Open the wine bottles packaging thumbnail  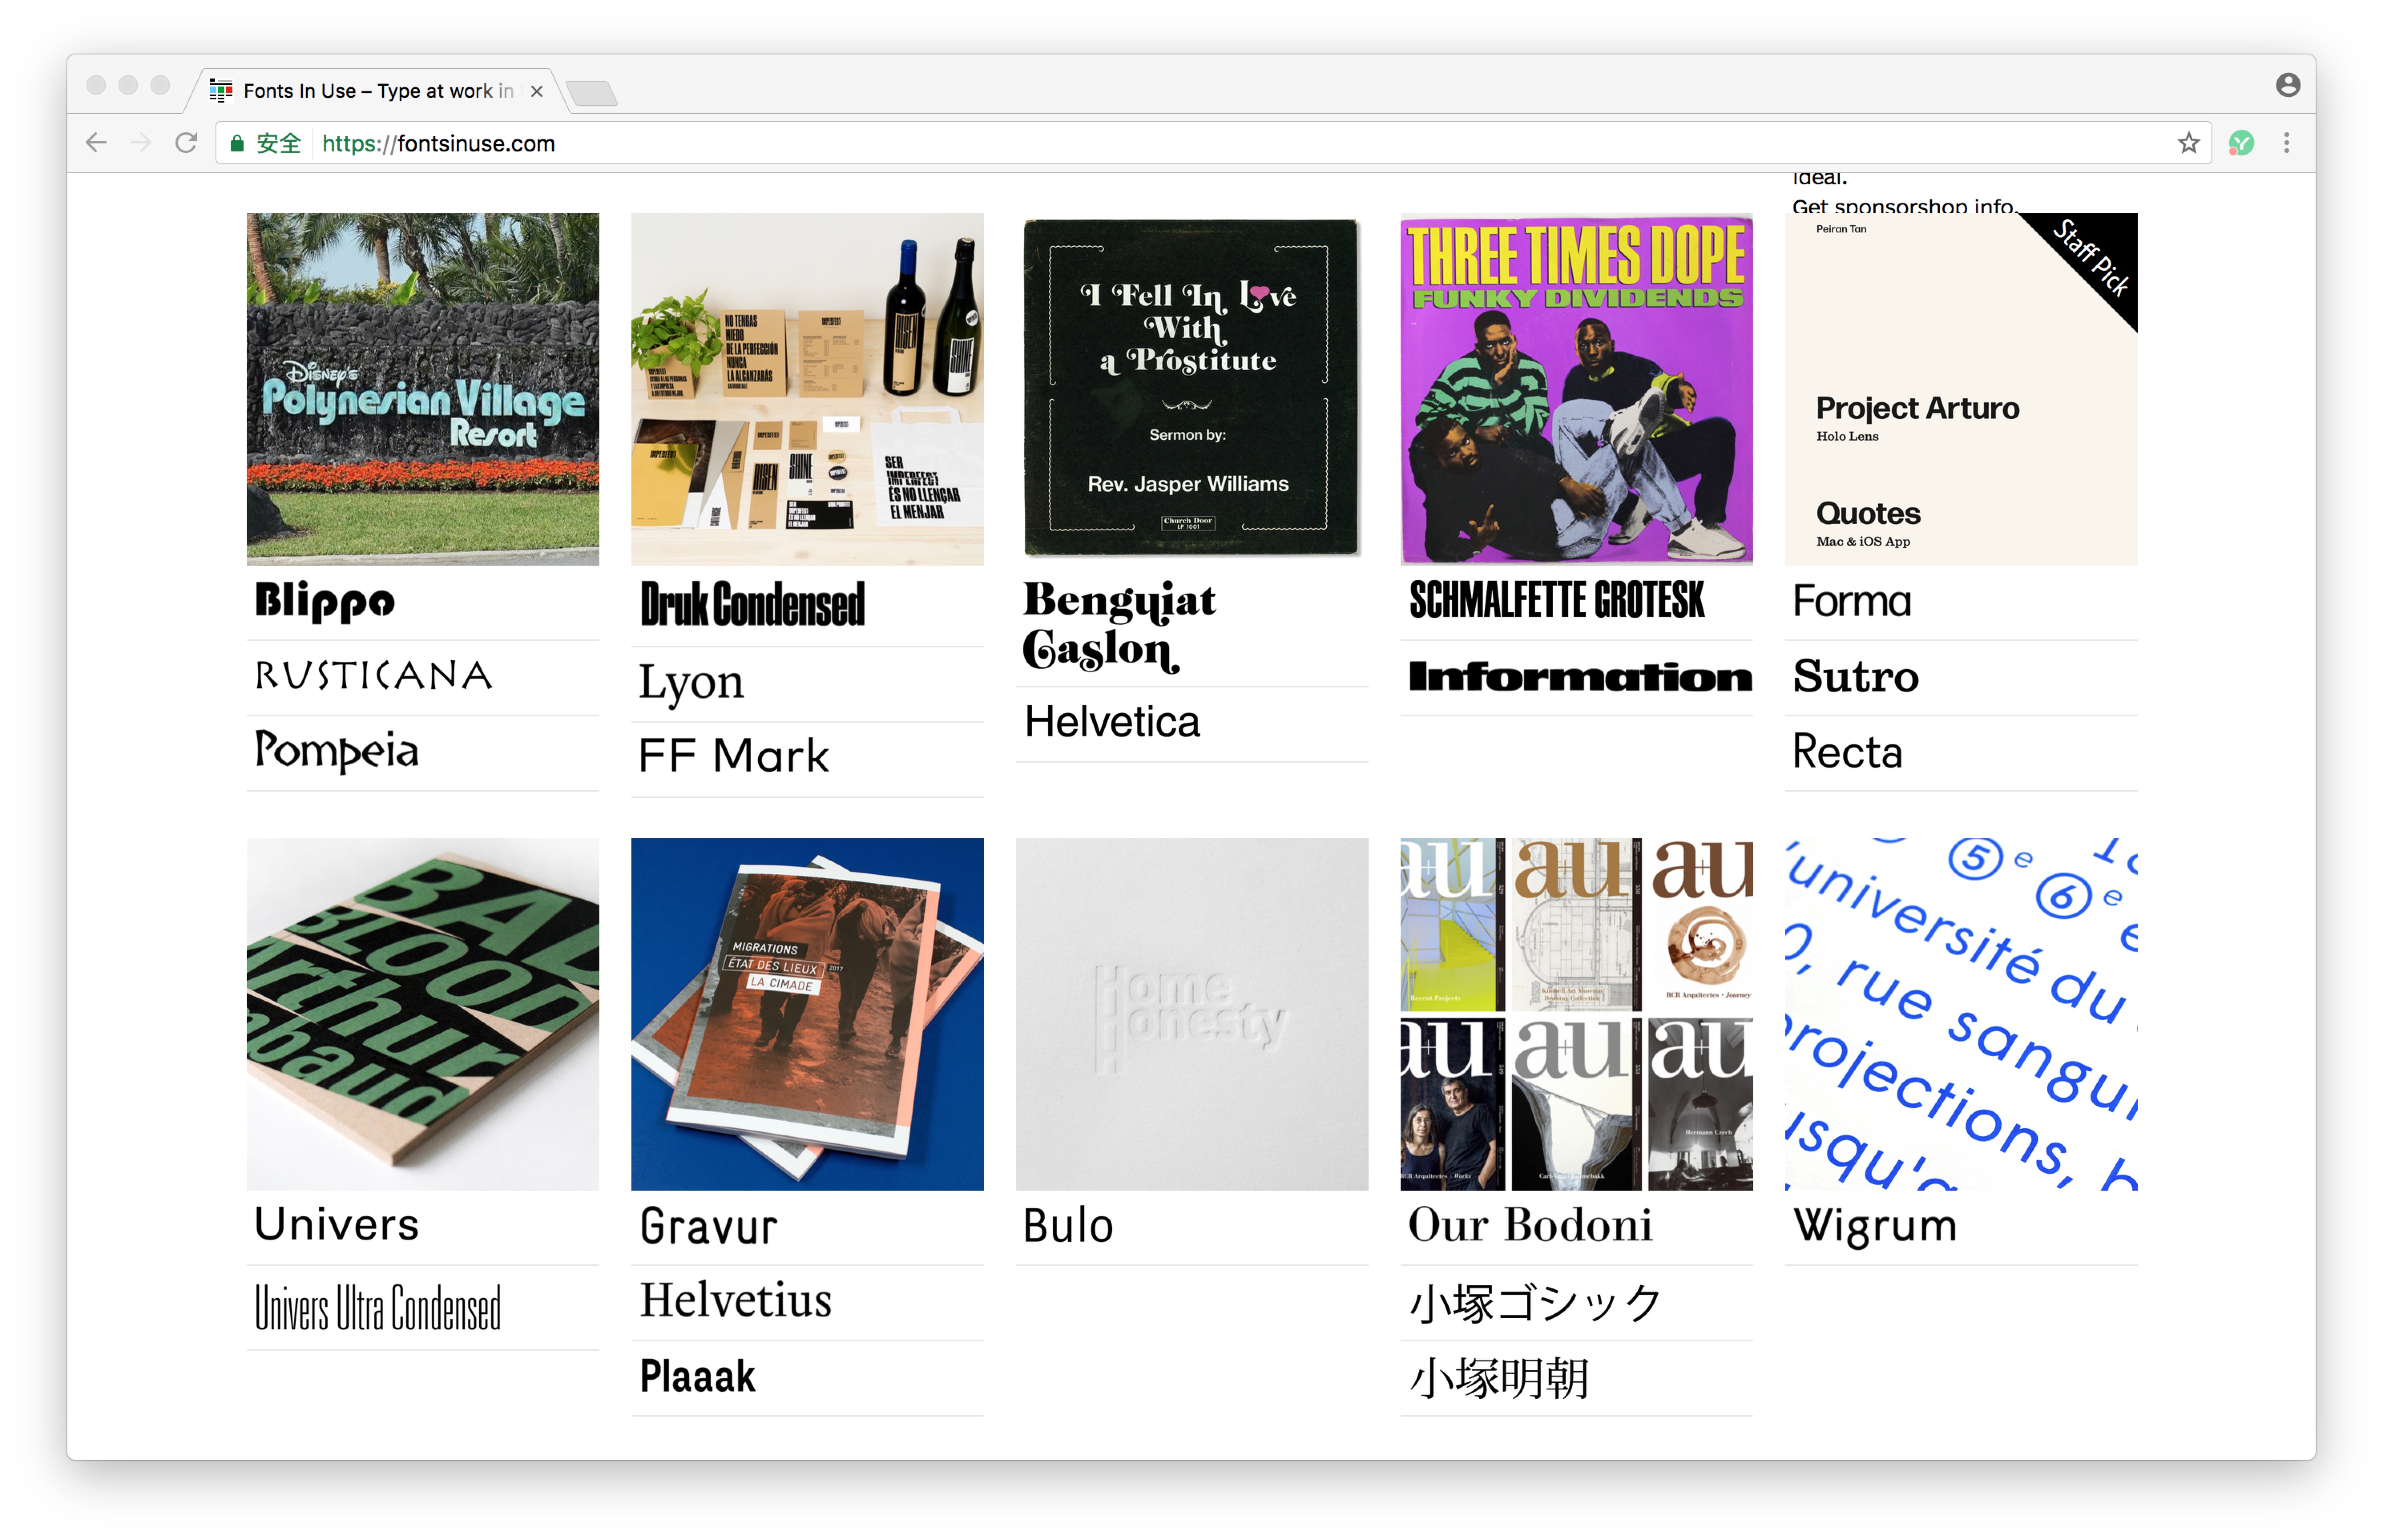(x=807, y=389)
